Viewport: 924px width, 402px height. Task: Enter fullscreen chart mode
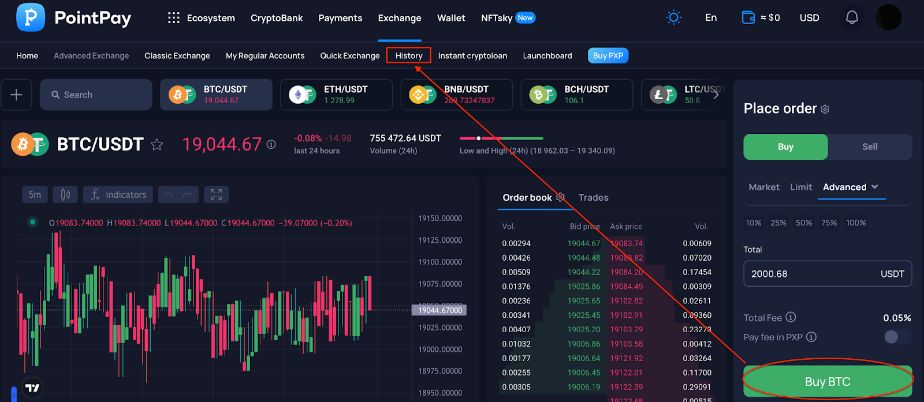click(216, 194)
